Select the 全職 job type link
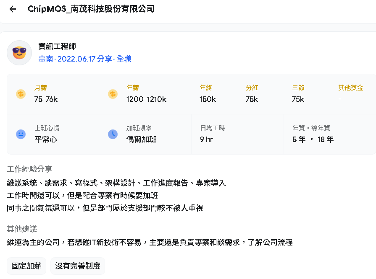This screenshot has width=376, height=279. pyautogui.click(x=124, y=59)
